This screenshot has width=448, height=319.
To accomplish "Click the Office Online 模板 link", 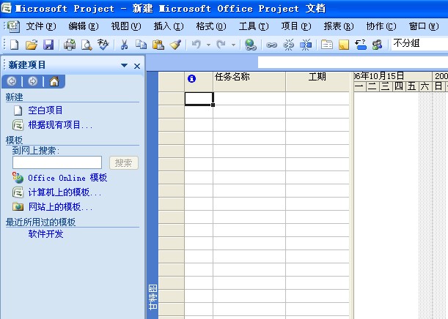I will (67, 178).
